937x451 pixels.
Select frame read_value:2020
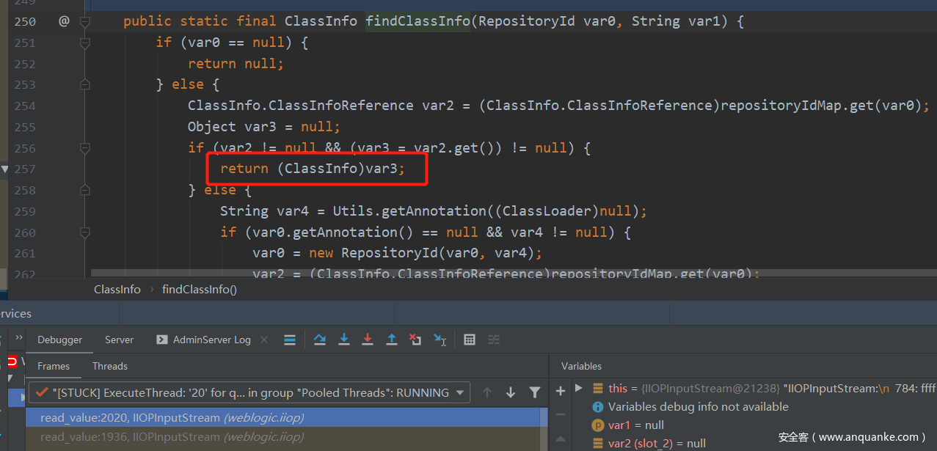(283, 417)
